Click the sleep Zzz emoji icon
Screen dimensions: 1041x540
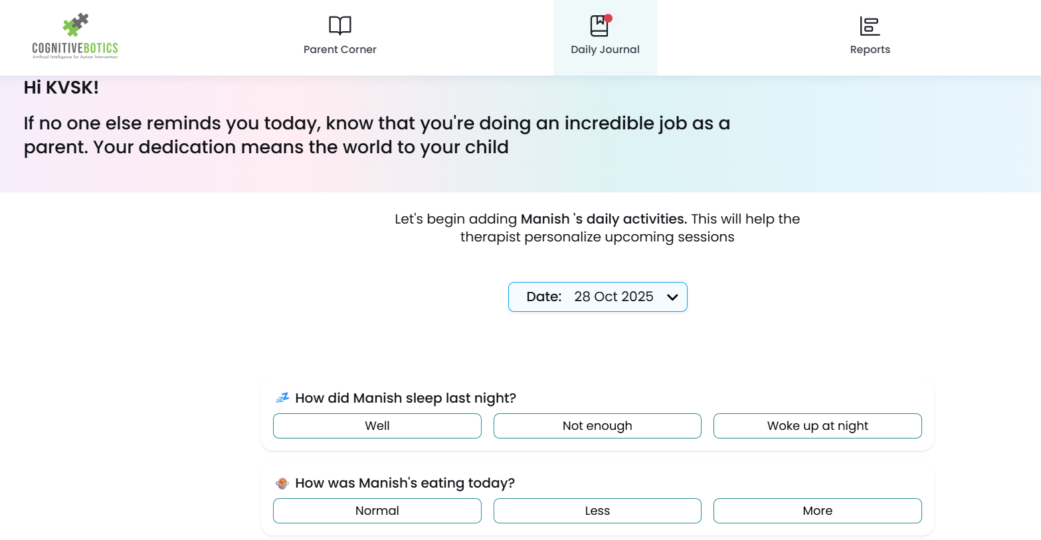click(x=282, y=398)
